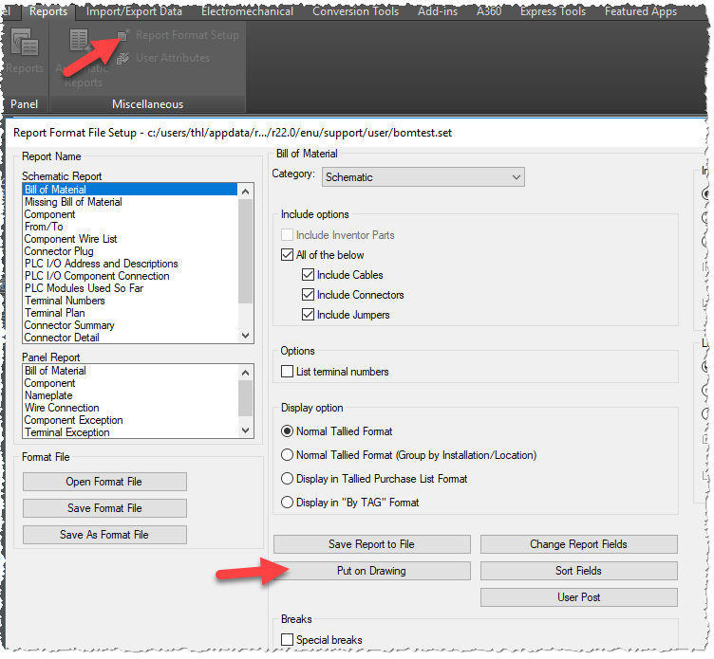
Task: Select Schematic Component report
Action: coord(130,214)
